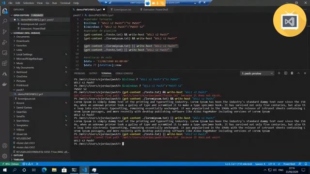
Task: Kill terminal with trash icon
Action: pos(292,73)
